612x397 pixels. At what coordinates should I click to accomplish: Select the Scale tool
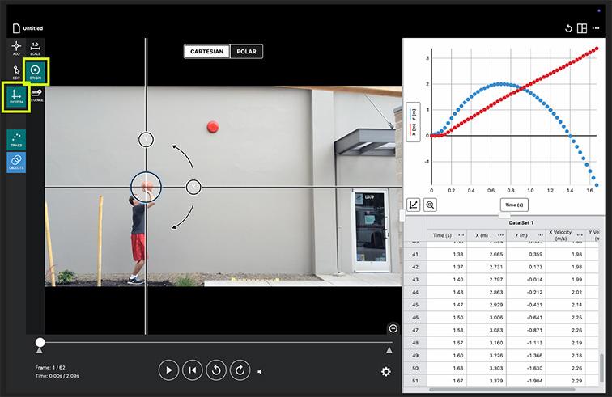coord(35,48)
